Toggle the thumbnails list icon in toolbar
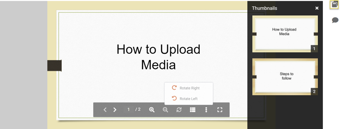This screenshot has height=129, width=340. pos(192,110)
